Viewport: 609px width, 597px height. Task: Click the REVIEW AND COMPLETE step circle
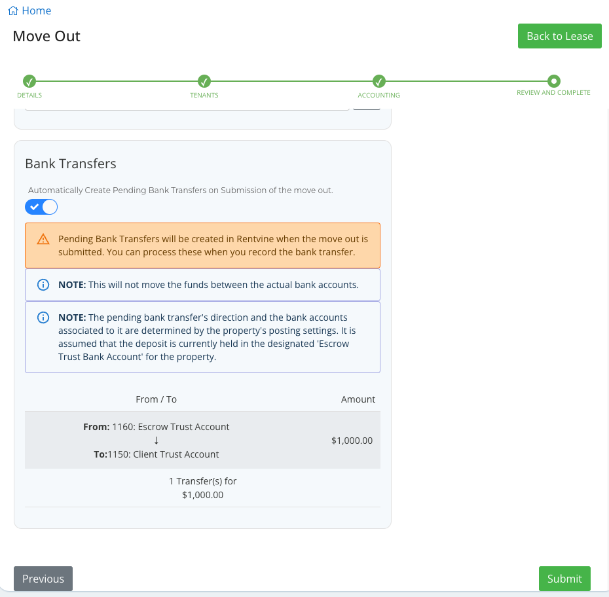click(553, 82)
